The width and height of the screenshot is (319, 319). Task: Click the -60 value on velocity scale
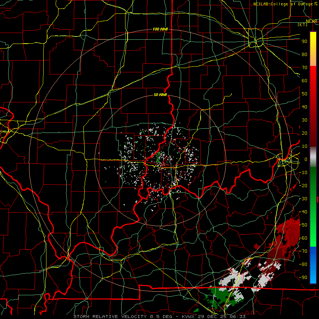point(303,238)
